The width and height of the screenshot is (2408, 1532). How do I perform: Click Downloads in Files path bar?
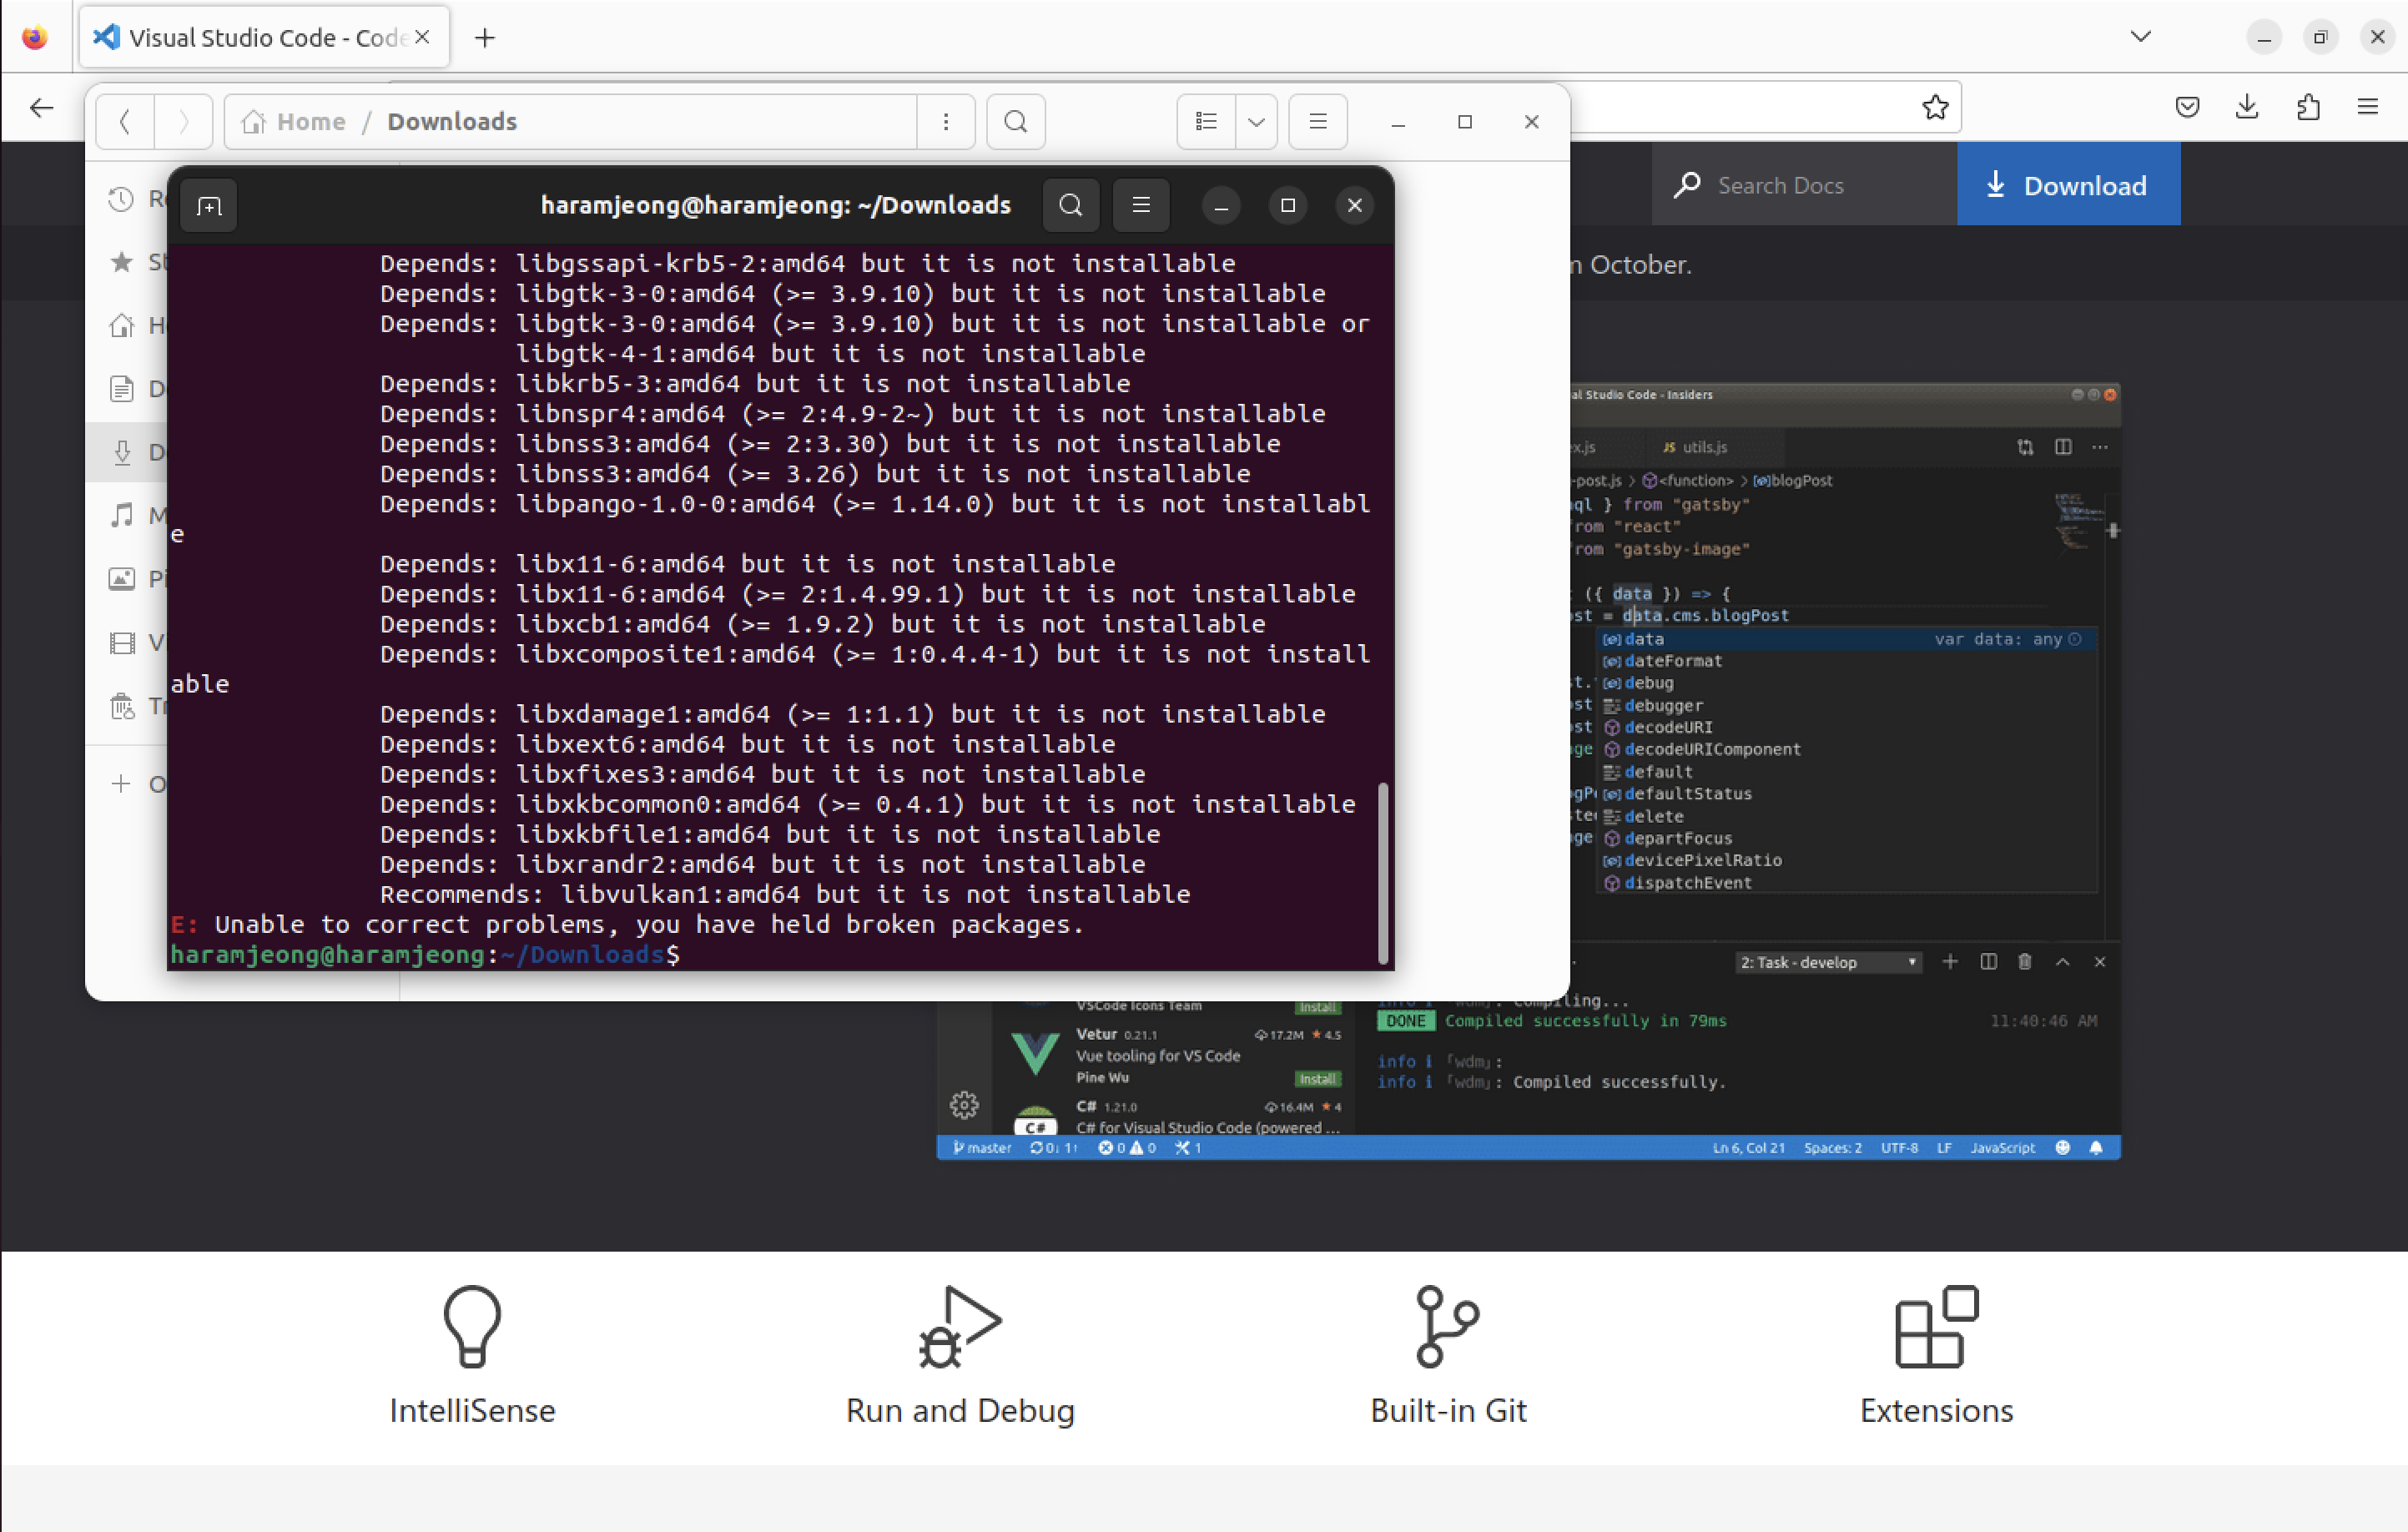452,121
